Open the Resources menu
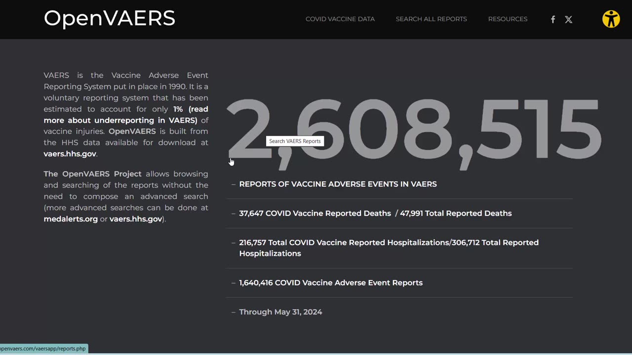The height and width of the screenshot is (355, 632). coord(508,19)
